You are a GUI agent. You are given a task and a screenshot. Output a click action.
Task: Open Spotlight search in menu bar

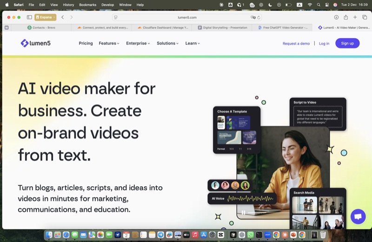pos(319,5)
